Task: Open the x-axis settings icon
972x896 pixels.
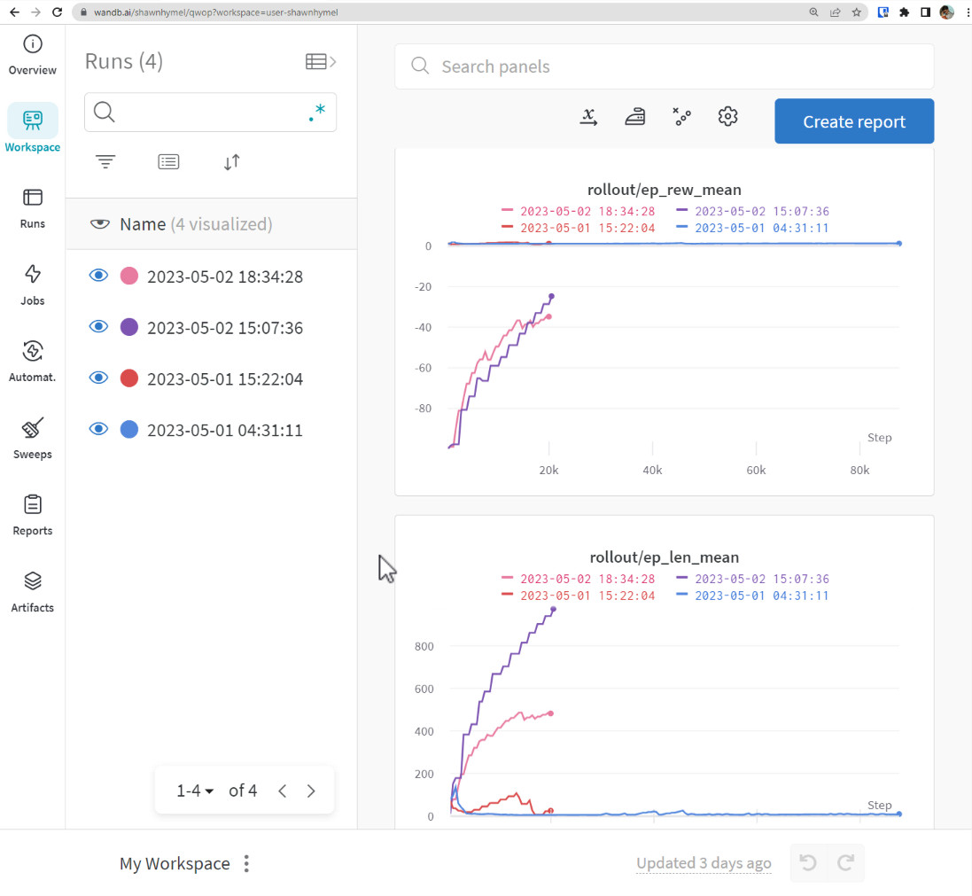Action: 588,117
